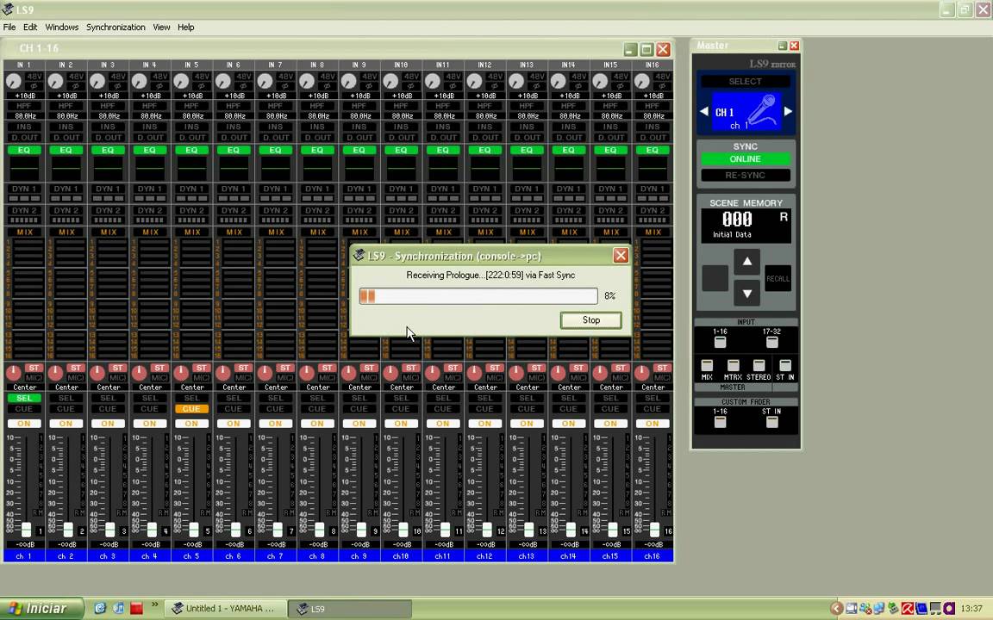Click the ch 9 name label
The height and width of the screenshot is (620, 993).
coord(359,556)
